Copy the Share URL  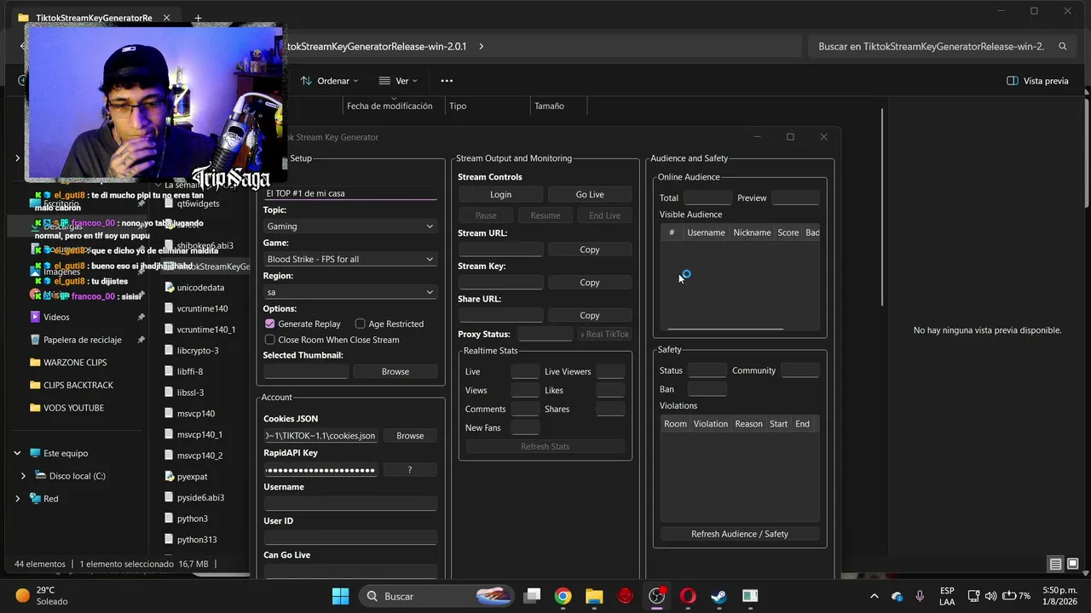pyautogui.click(x=590, y=315)
